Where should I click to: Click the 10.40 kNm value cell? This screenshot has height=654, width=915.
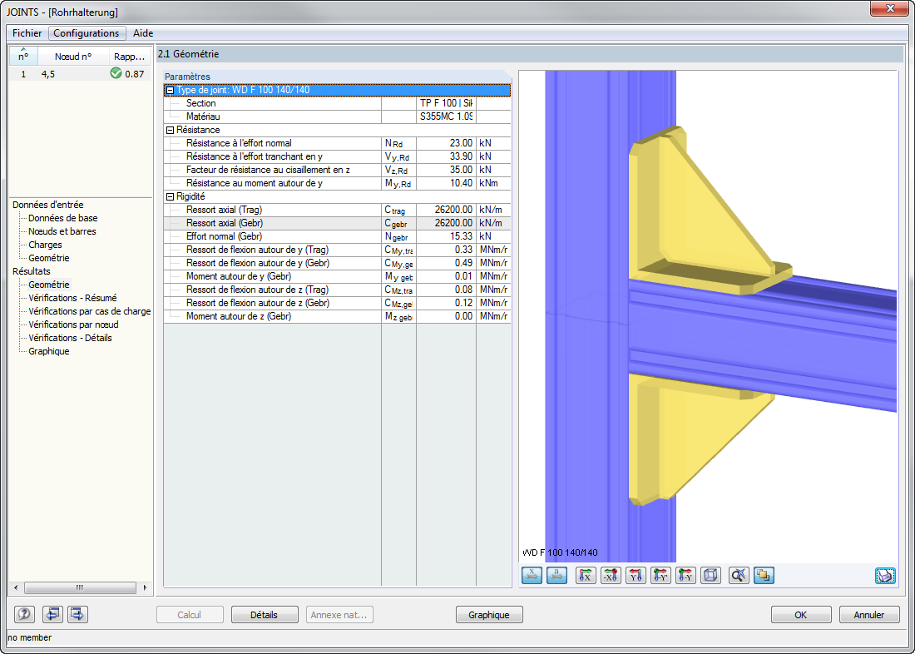446,183
